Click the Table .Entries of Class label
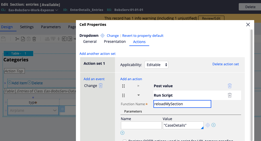 (x=40, y=91)
